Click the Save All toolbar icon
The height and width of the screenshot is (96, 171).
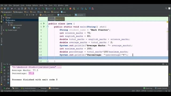click(5, 9)
